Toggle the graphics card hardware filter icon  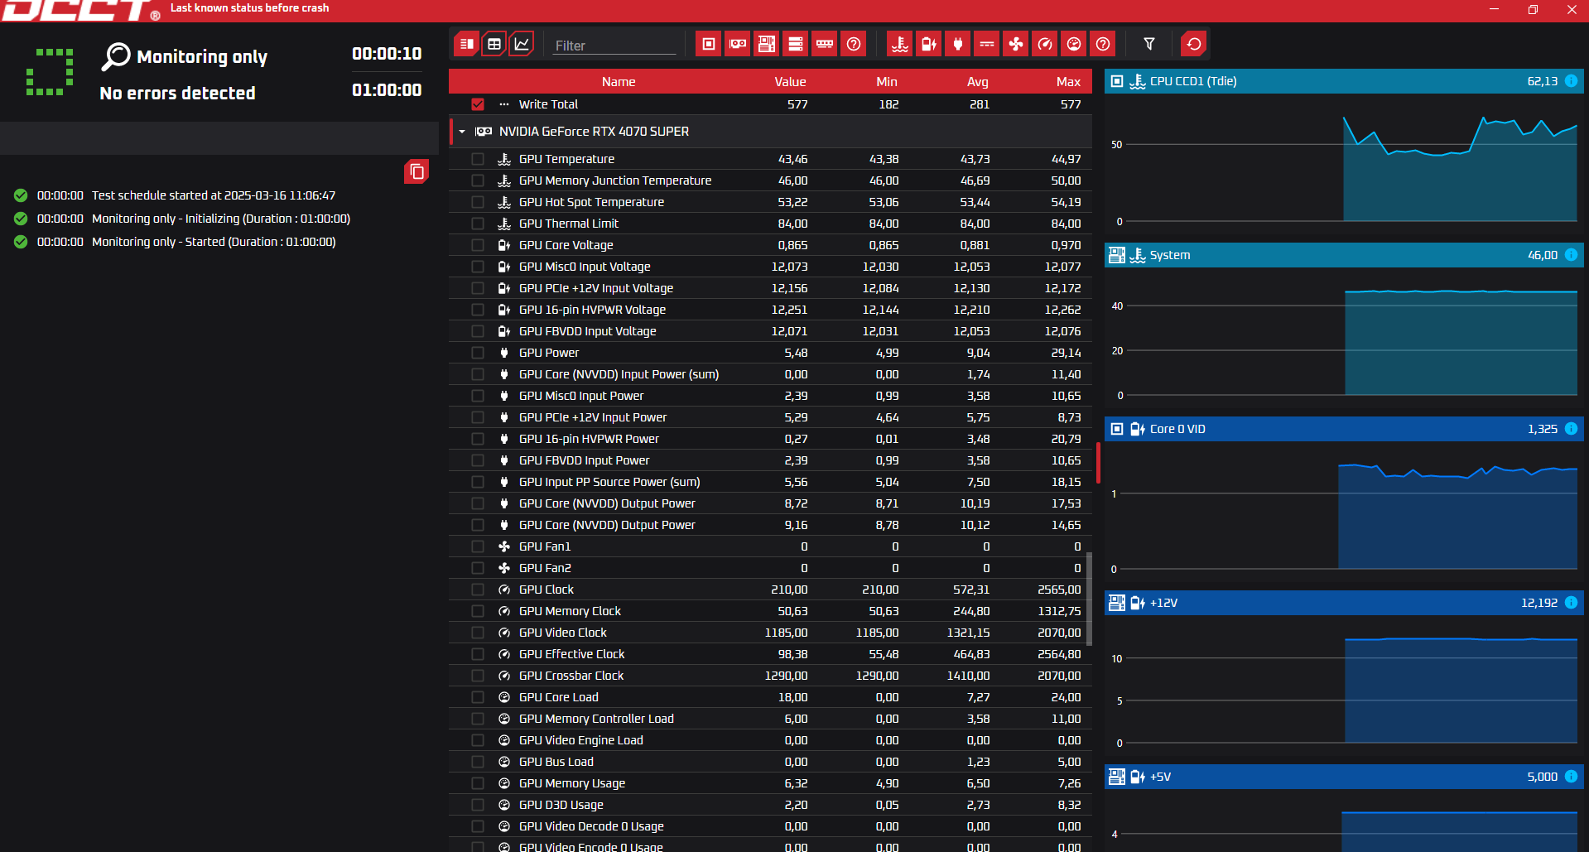(738, 44)
